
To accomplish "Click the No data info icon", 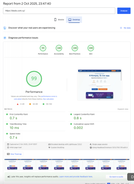I will 121,28.
